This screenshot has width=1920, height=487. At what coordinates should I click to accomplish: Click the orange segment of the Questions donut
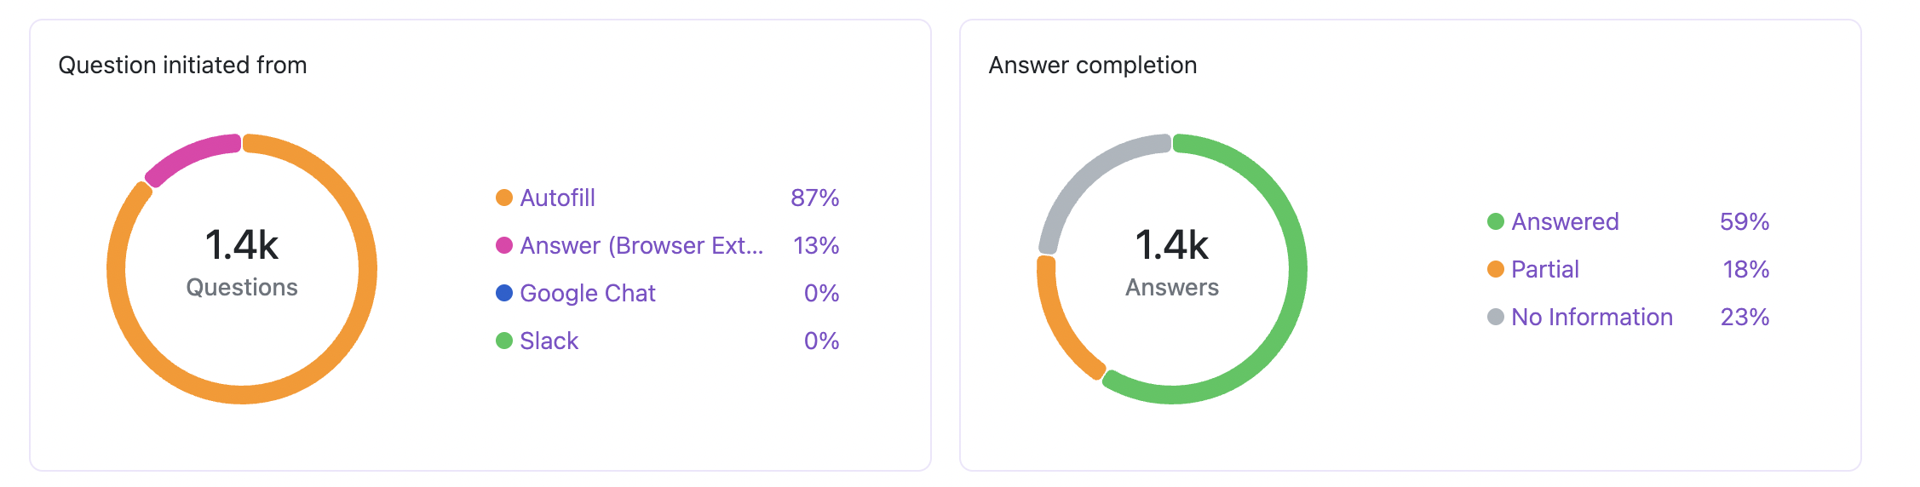point(367,269)
